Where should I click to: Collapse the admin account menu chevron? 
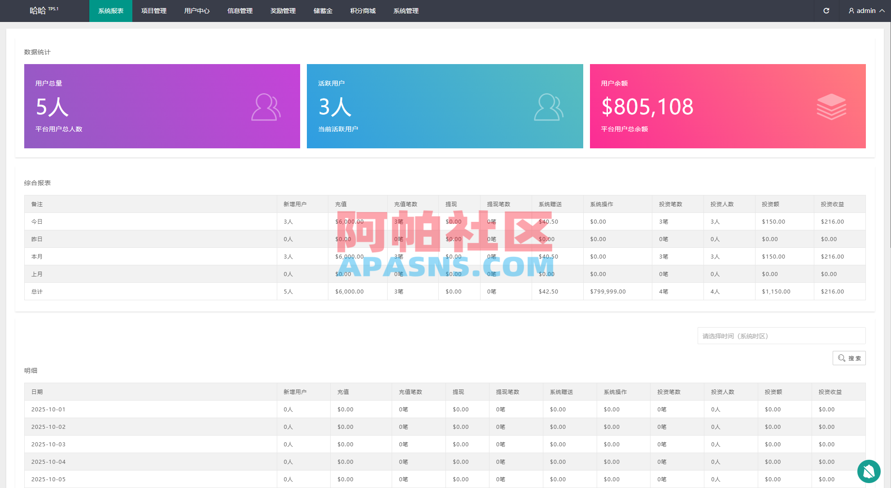coord(883,11)
